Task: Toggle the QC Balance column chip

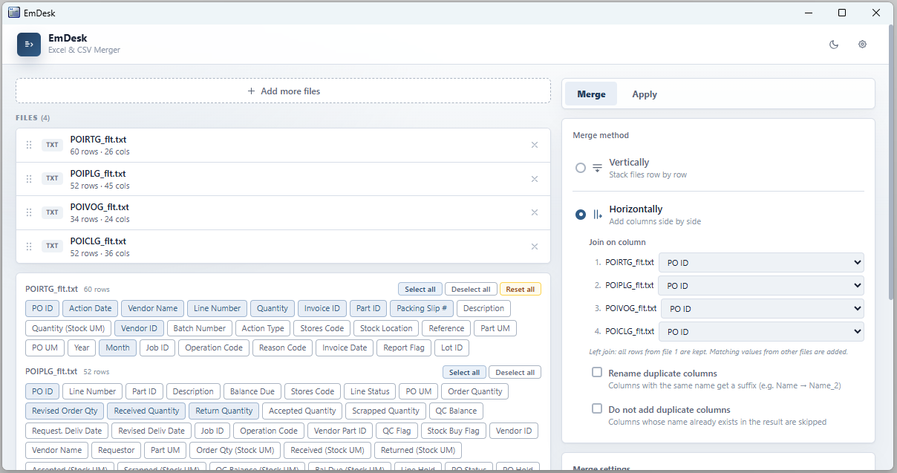Action: tap(457, 411)
